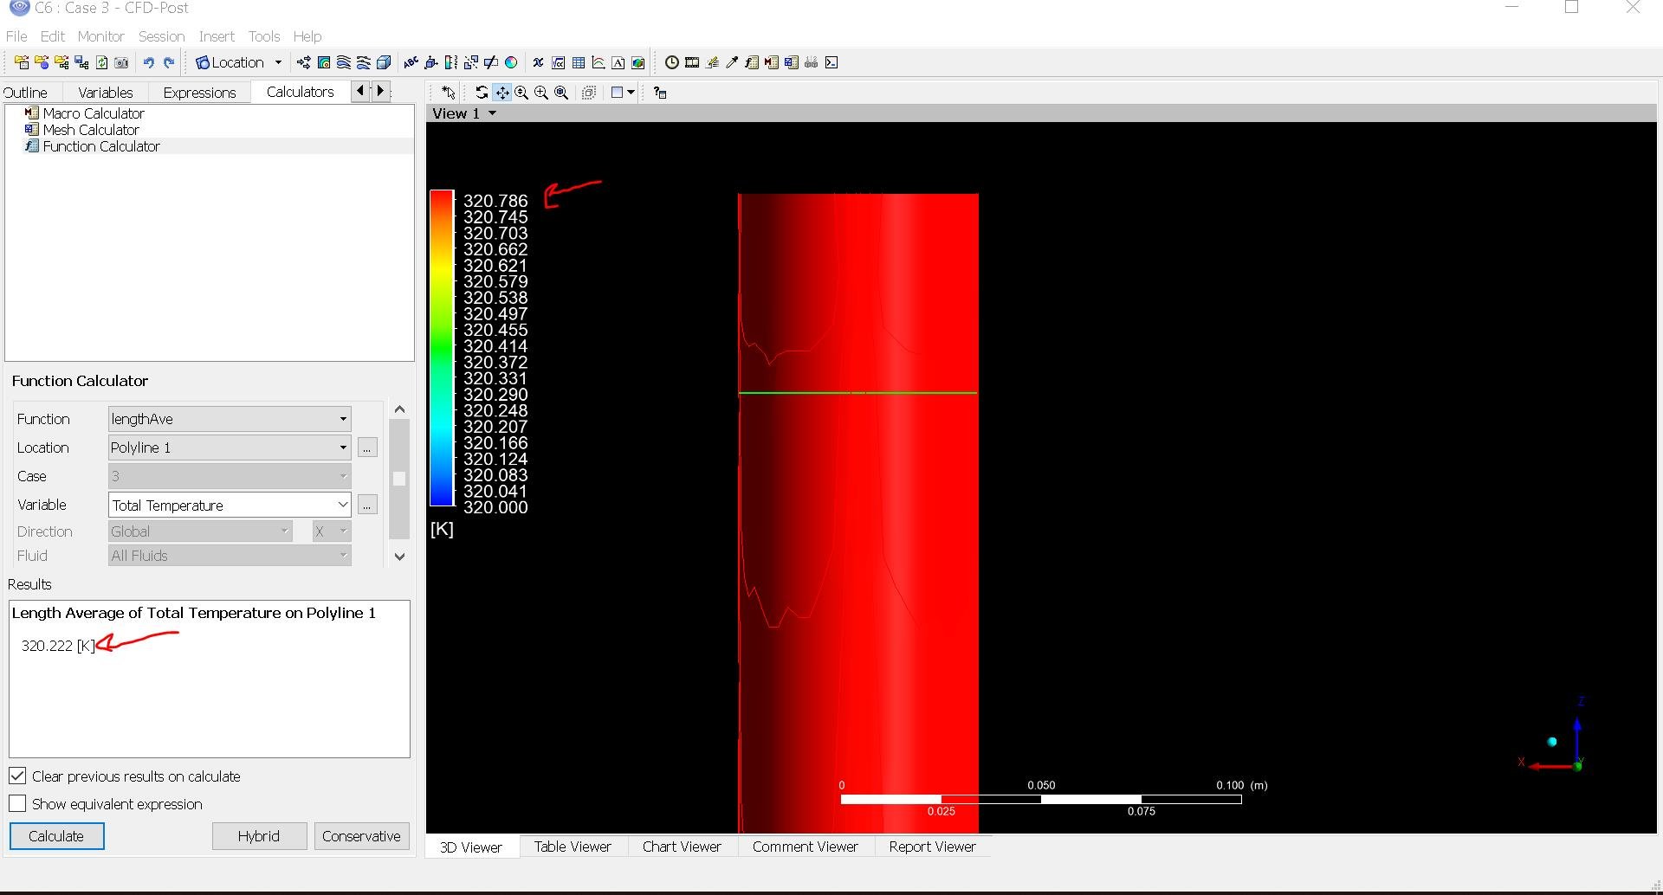This screenshot has width=1663, height=895.
Task: Select the rotate view tool
Action: (482, 93)
